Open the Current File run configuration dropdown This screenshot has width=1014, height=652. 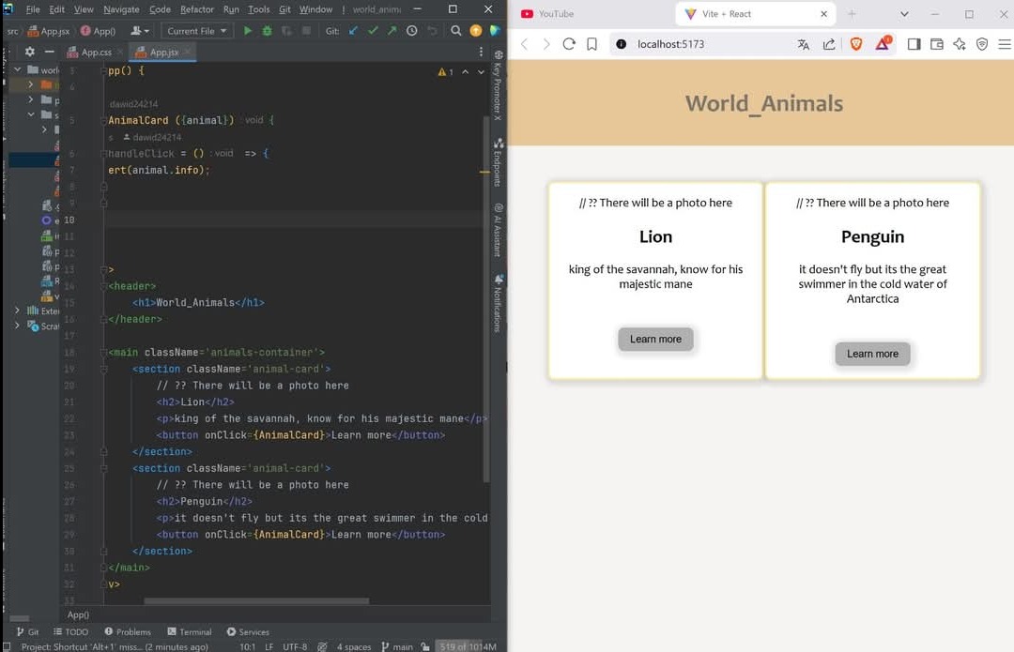[x=196, y=31]
